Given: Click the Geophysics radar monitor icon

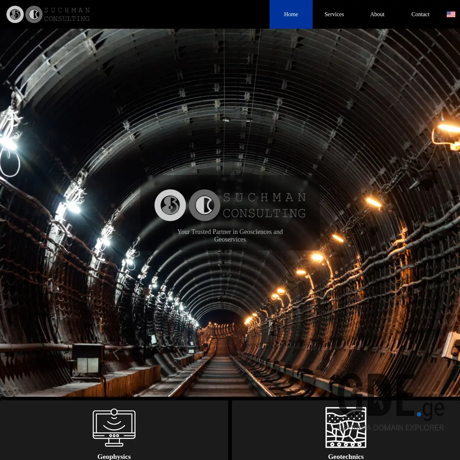Looking at the screenshot, I should coord(114,427).
